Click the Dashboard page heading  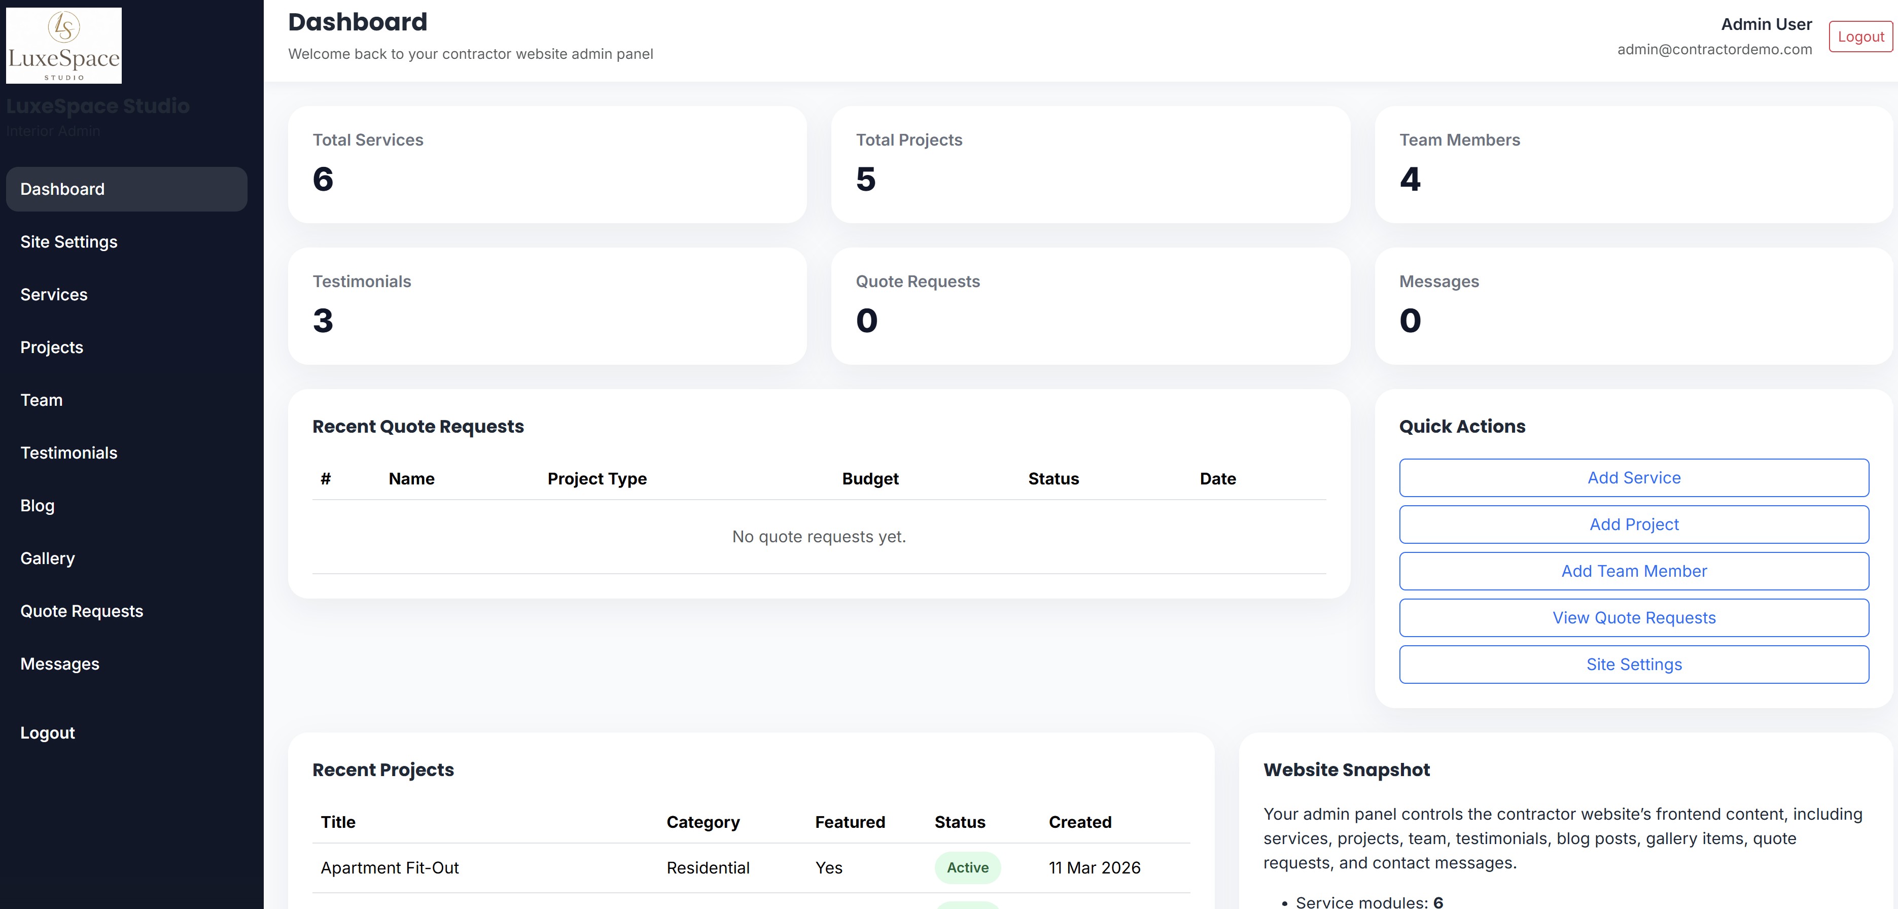[x=358, y=22]
